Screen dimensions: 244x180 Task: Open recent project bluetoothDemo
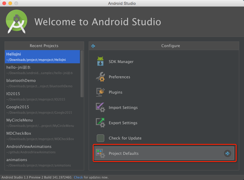pyautogui.click(x=42, y=83)
